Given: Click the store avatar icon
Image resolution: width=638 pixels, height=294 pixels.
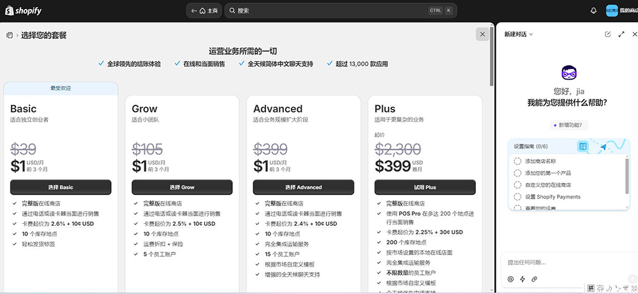Looking at the screenshot, I should coord(612,11).
